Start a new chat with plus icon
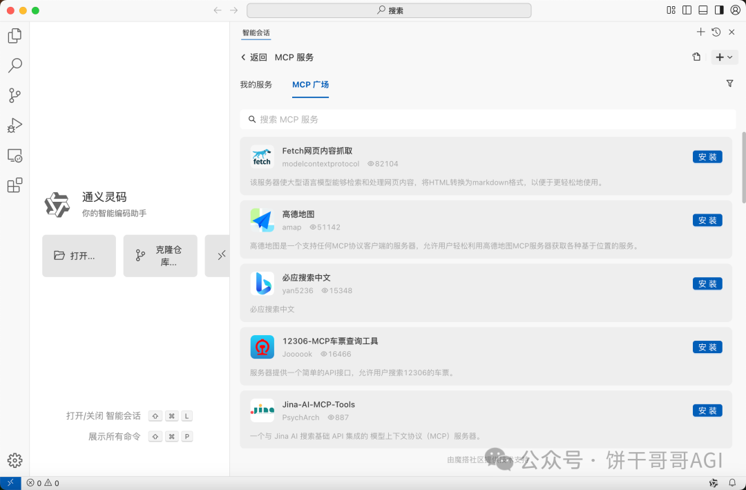This screenshot has height=490, width=746. pyautogui.click(x=700, y=32)
